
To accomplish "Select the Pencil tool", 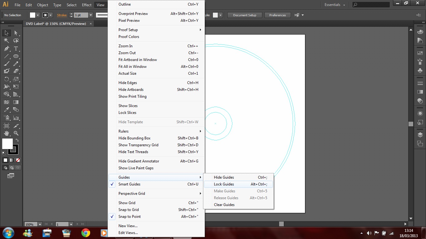I will [16, 64].
